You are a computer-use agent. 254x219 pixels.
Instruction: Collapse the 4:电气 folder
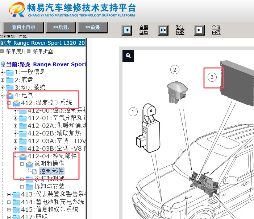point(2,95)
